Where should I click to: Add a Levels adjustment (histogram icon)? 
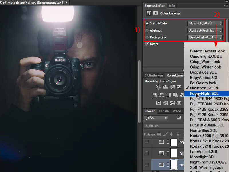pyautogui.click(x=165, y=87)
